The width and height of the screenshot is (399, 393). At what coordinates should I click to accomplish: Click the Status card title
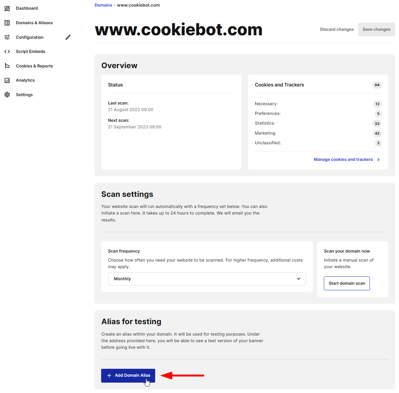coord(115,85)
